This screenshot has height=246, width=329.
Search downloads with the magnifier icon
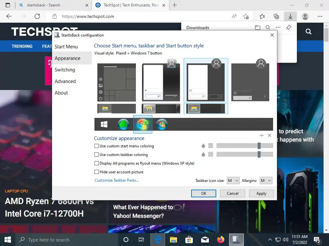[x=268, y=28]
